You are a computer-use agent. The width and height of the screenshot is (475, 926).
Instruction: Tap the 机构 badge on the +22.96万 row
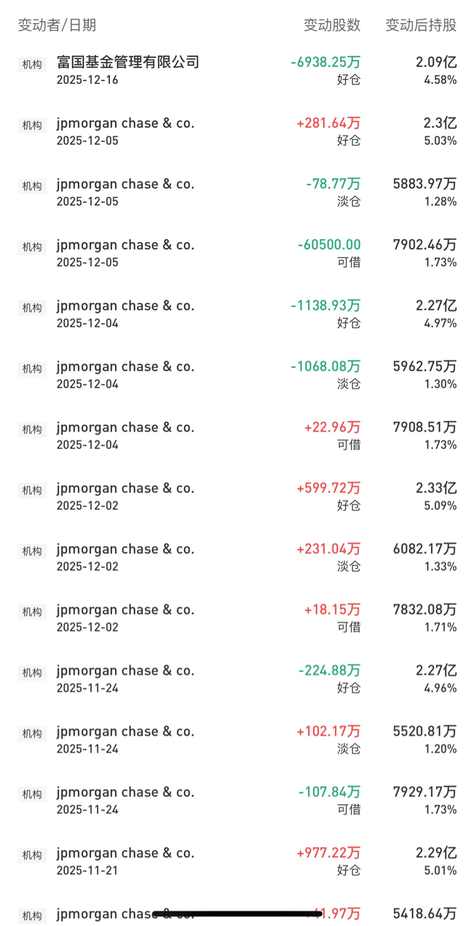[32, 430]
